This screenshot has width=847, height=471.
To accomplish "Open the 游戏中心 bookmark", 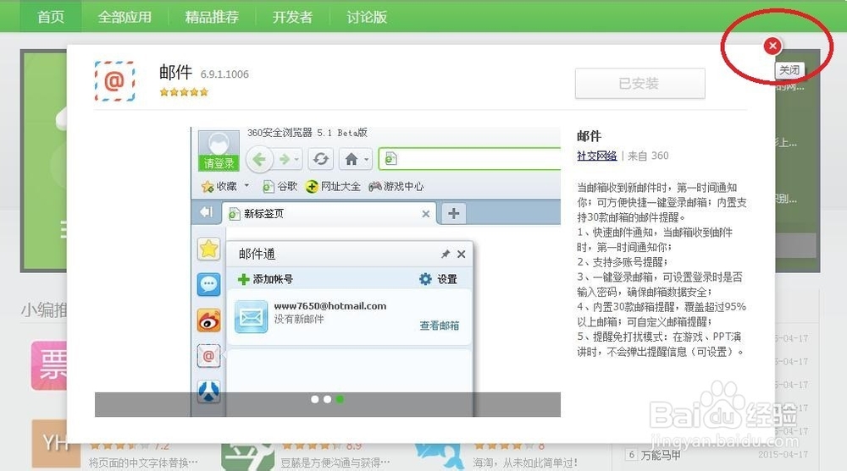I will (396, 187).
